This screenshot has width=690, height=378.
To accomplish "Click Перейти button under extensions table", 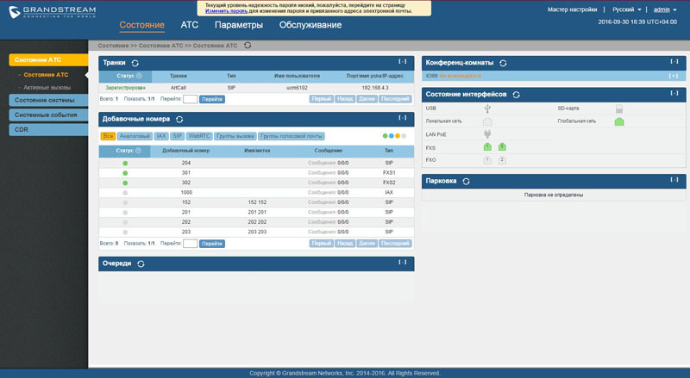I will (212, 244).
